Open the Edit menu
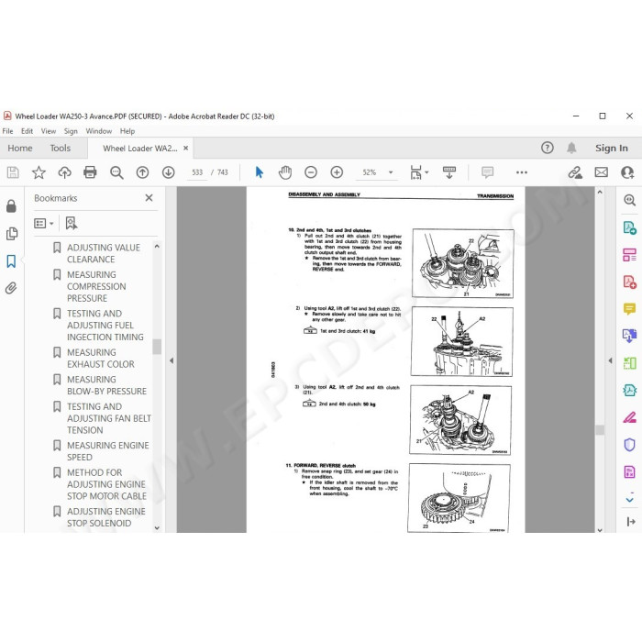The width and height of the screenshot is (642, 642). 27,131
